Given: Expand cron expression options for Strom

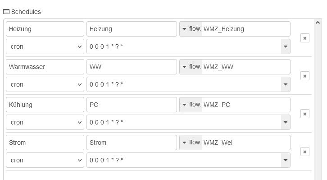Looking at the screenshot, I should click(286, 160).
